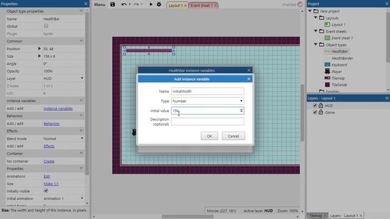This screenshot has width=390, height=219.
Task: Click the Properties panel vertical scrollbar
Action: click(x=87, y=93)
